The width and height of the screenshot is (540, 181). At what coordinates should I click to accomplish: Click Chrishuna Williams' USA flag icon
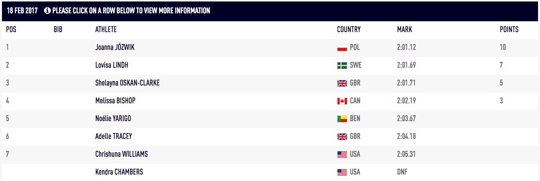tap(342, 155)
